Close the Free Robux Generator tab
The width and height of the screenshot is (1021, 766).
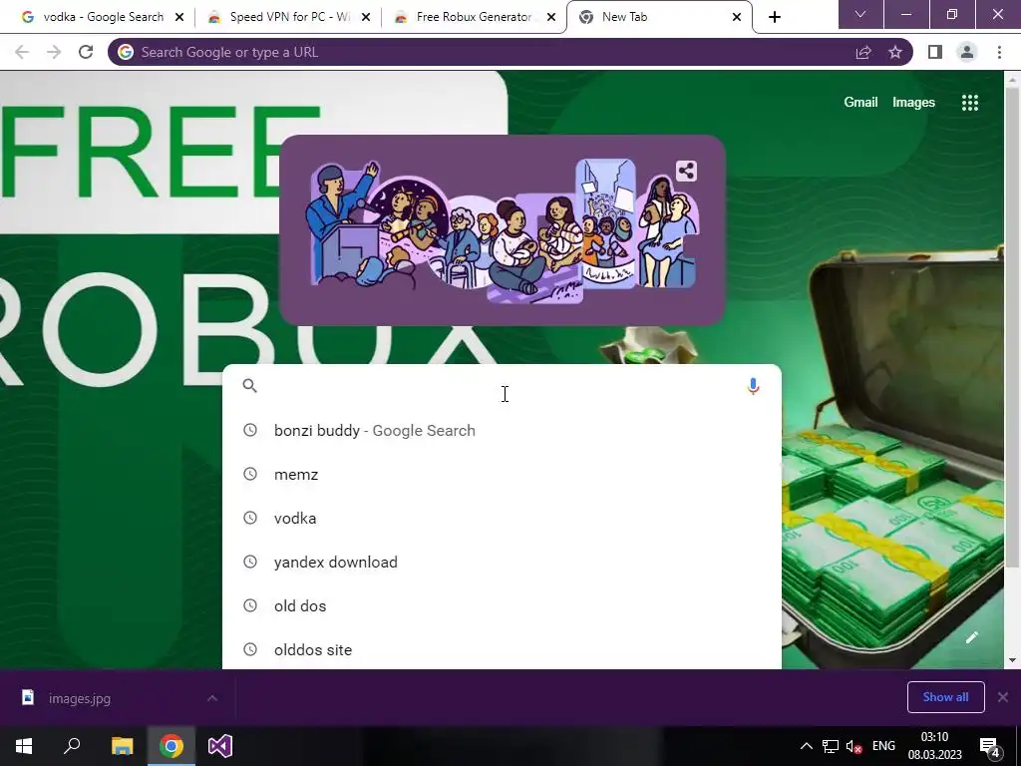(551, 17)
